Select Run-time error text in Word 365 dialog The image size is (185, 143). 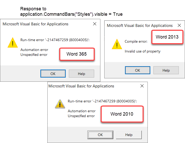(x=55, y=40)
